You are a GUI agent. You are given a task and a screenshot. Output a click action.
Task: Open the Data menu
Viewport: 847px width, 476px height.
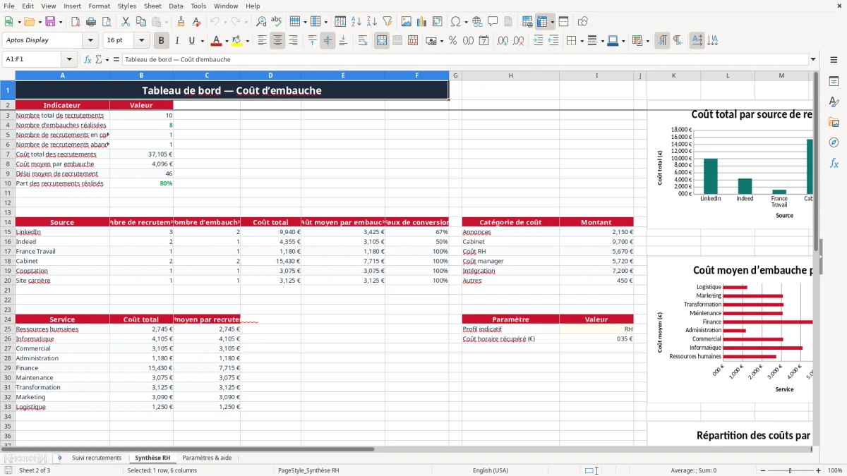coord(176,6)
